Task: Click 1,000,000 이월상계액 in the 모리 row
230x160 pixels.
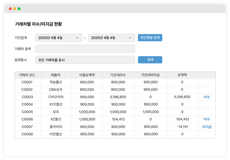Action: [87, 112]
